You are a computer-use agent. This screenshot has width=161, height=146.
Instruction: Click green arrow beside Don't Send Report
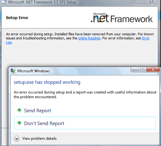point(19,123)
